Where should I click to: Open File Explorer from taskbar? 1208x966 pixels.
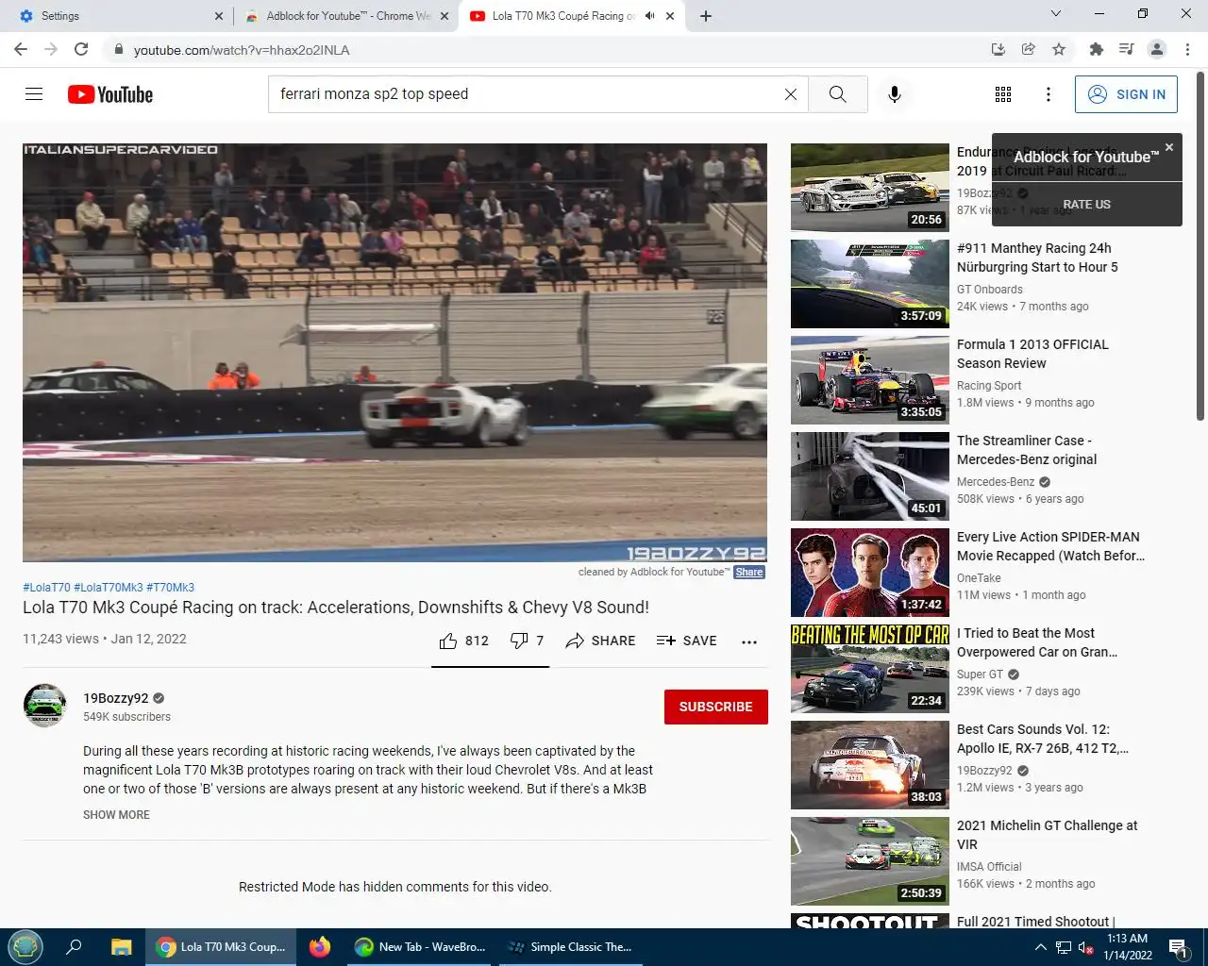pyautogui.click(x=122, y=947)
